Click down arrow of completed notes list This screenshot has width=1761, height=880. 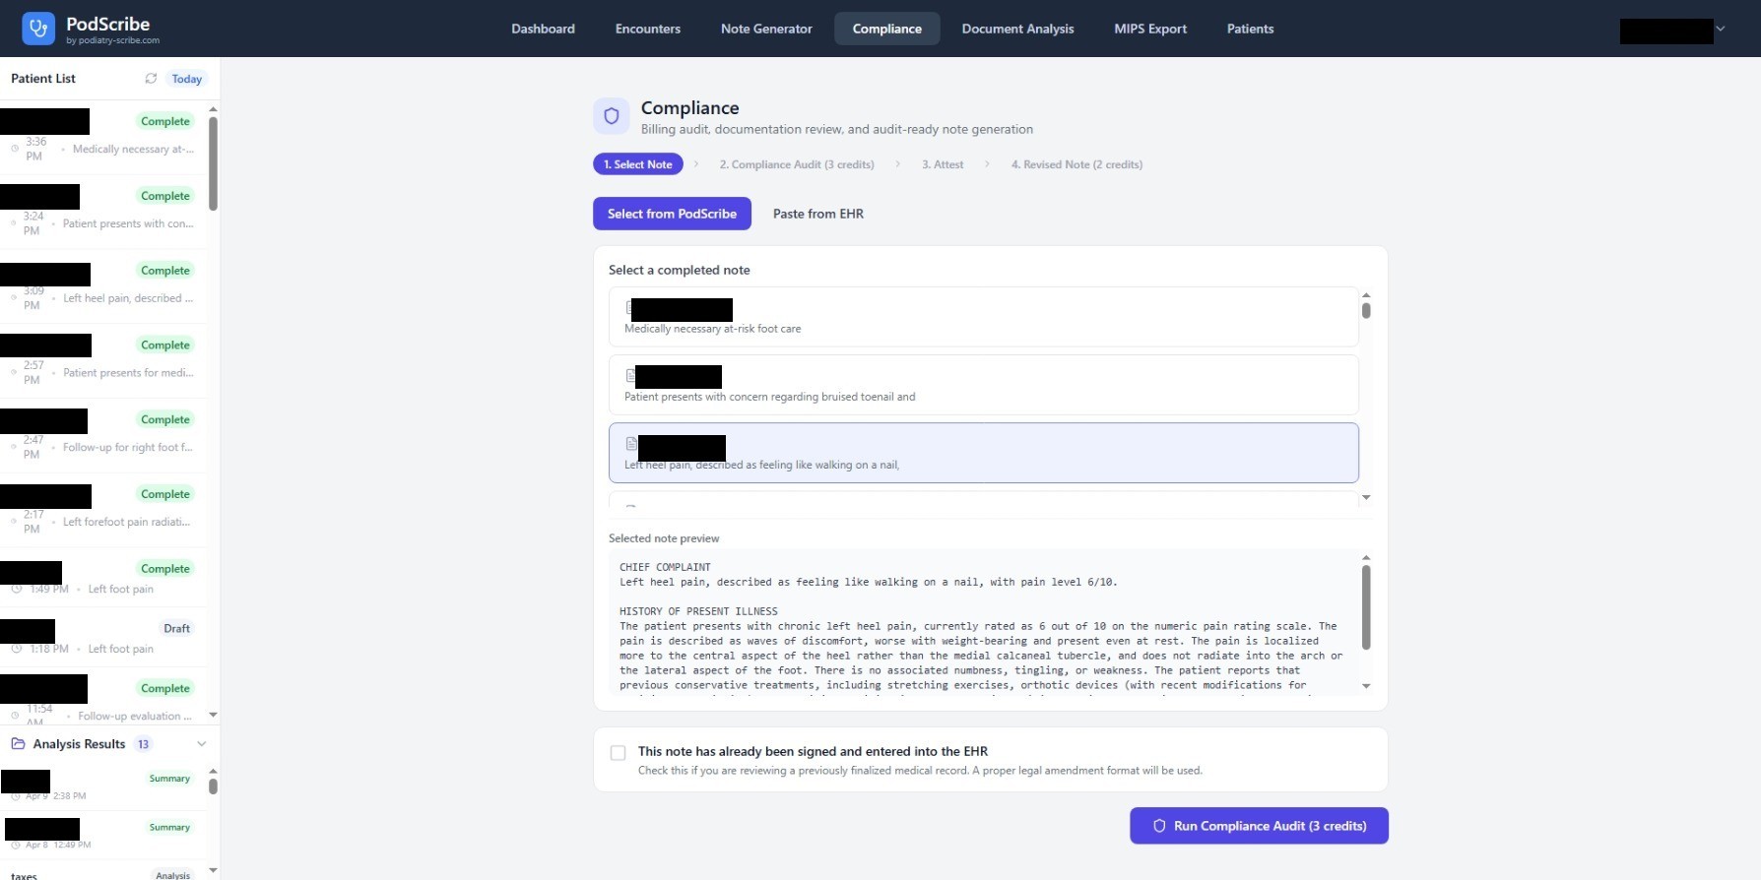1366,498
